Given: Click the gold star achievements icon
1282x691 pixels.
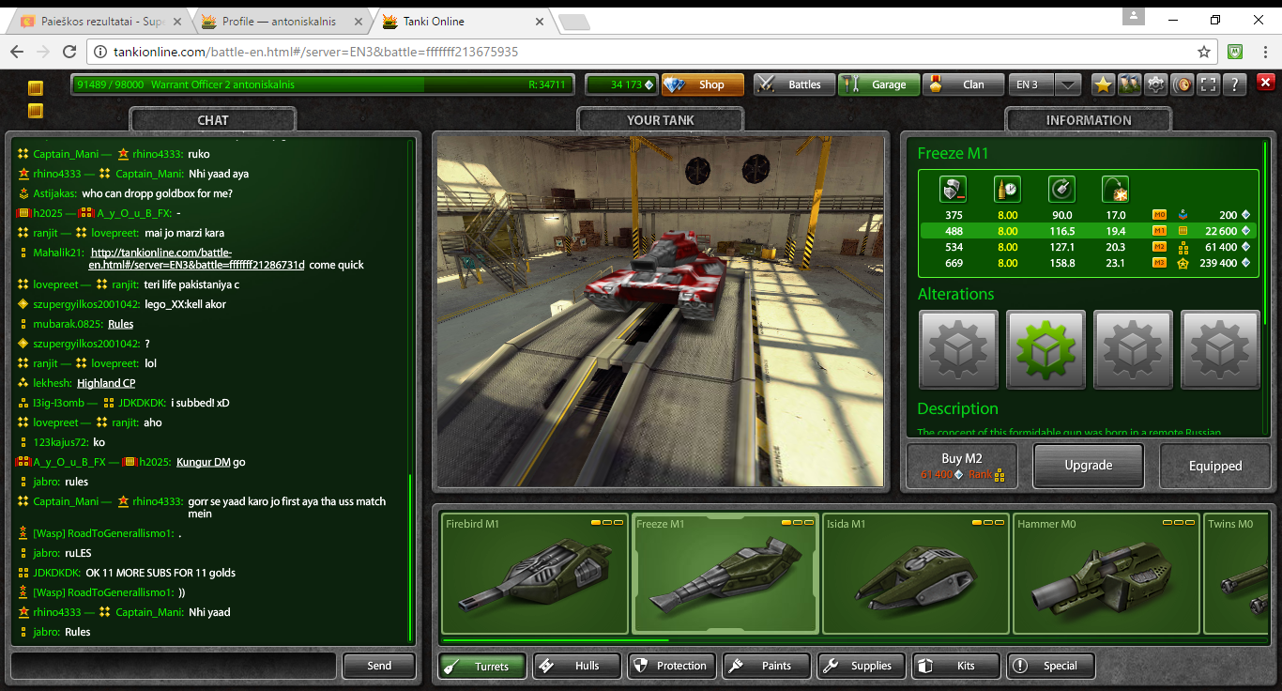Looking at the screenshot, I should click(1103, 84).
